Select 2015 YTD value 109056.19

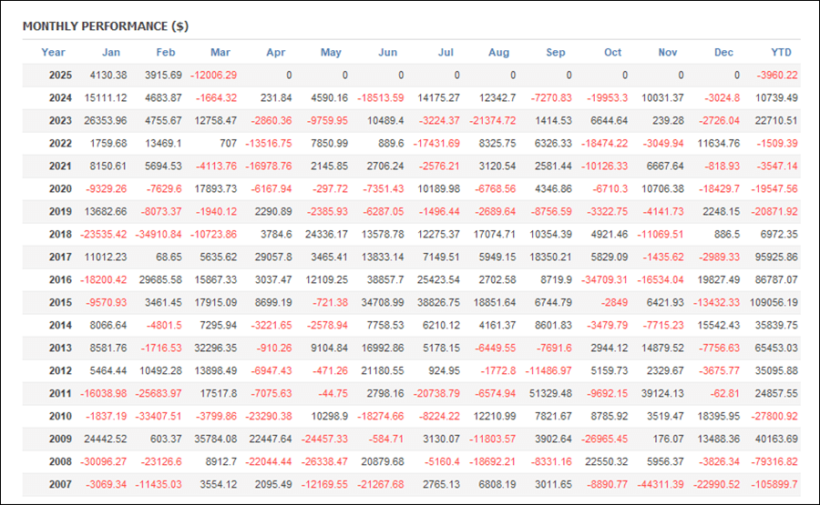[x=774, y=302]
